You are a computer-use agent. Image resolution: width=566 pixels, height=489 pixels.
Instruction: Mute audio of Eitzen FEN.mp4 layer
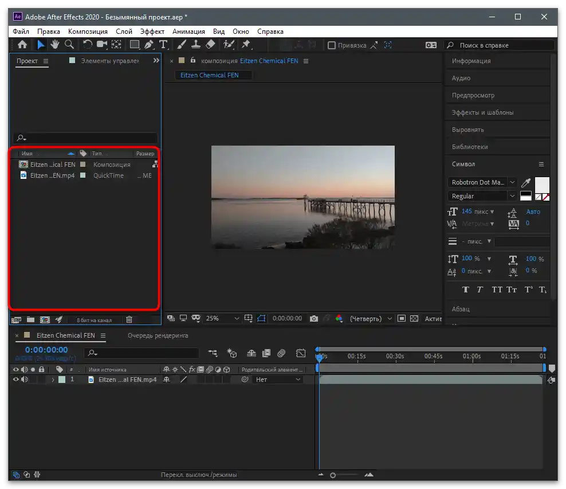(x=24, y=380)
